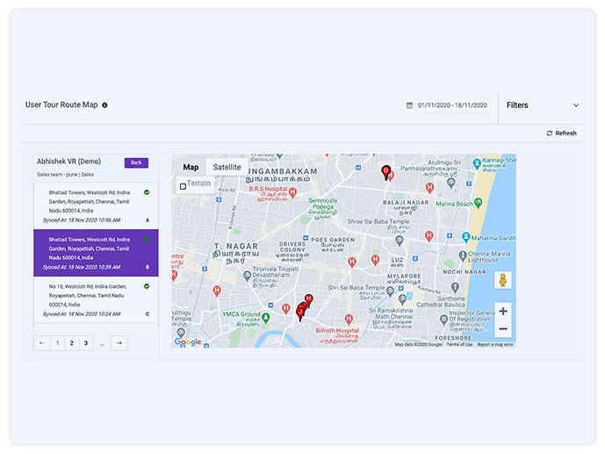605x454 pixels.
Task: Click the purple Back button
Action: 136,162
